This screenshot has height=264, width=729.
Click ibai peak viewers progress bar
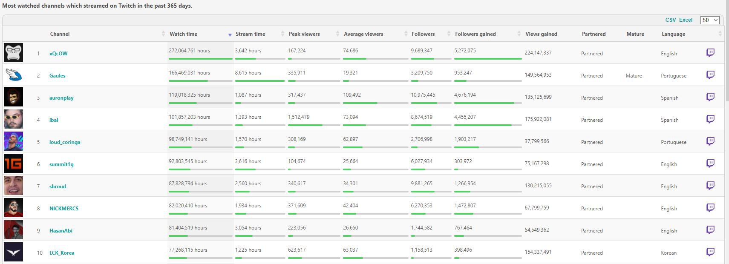(314, 125)
